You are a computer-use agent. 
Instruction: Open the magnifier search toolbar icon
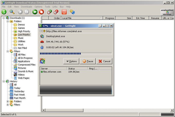point(12,12)
